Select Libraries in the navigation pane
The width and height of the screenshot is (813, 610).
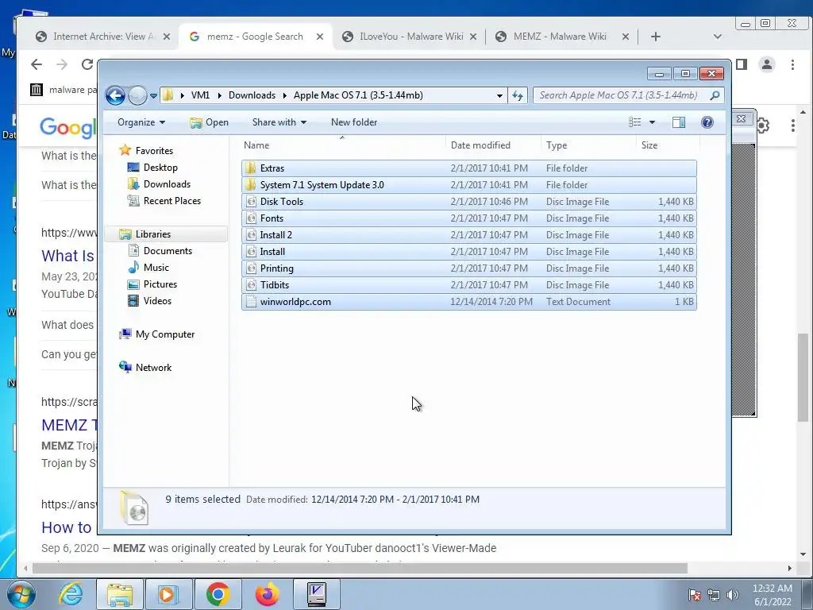coord(153,234)
